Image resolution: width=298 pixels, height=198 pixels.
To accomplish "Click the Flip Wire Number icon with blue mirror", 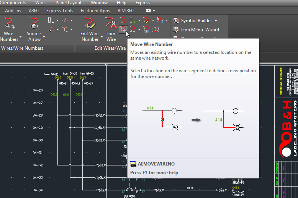I will click(146, 29).
